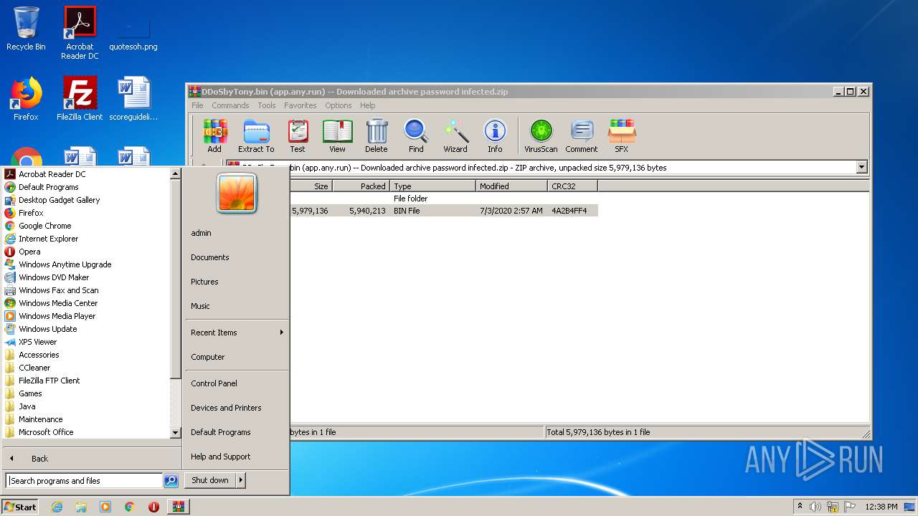This screenshot has height=516, width=918.
Task: Open Devices and Printers
Action: click(x=226, y=408)
